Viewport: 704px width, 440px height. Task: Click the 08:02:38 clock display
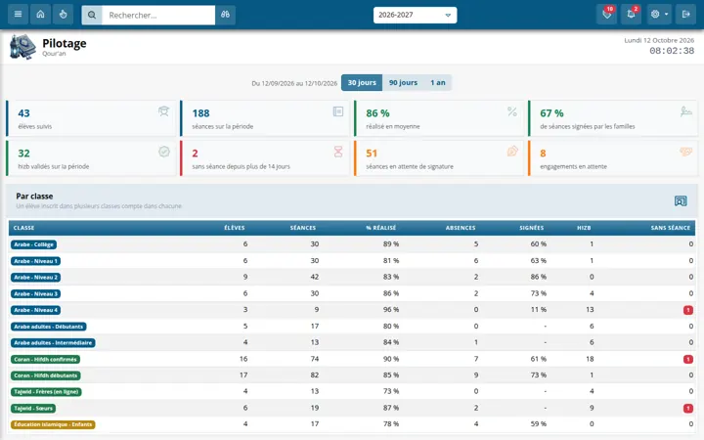(x=672, y=51)
